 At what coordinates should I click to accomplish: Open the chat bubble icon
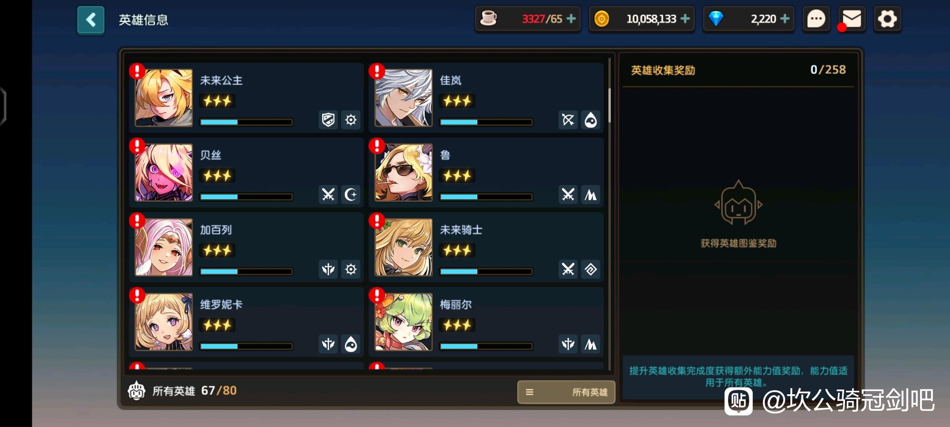click(x=816, y=19)
